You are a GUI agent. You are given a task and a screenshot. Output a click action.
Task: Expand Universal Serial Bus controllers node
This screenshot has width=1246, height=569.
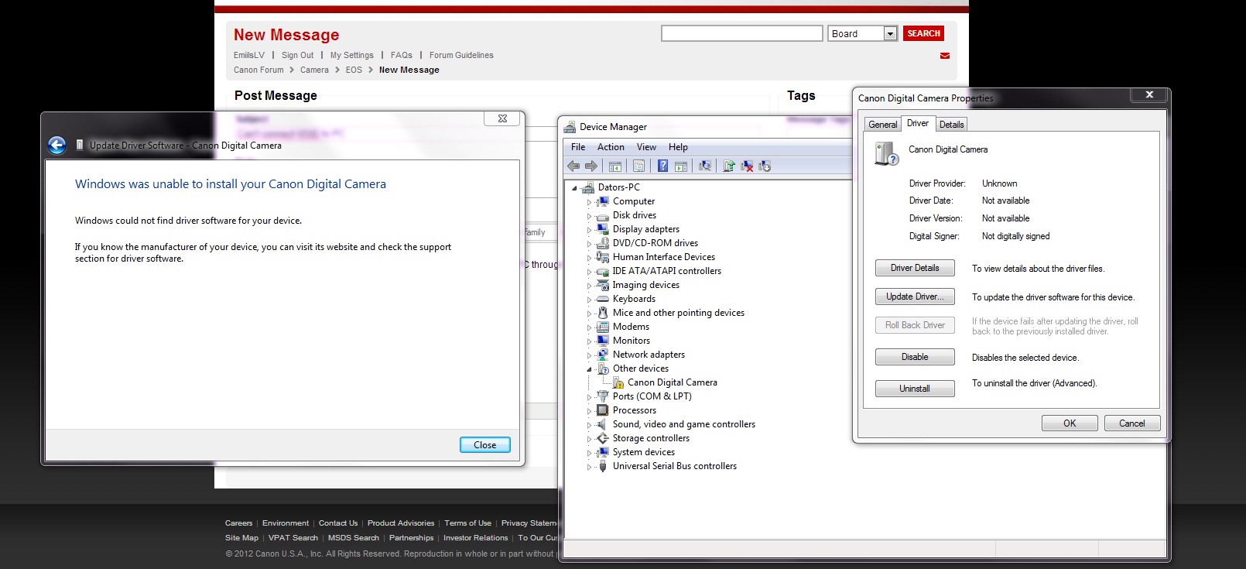coord(589,467)
